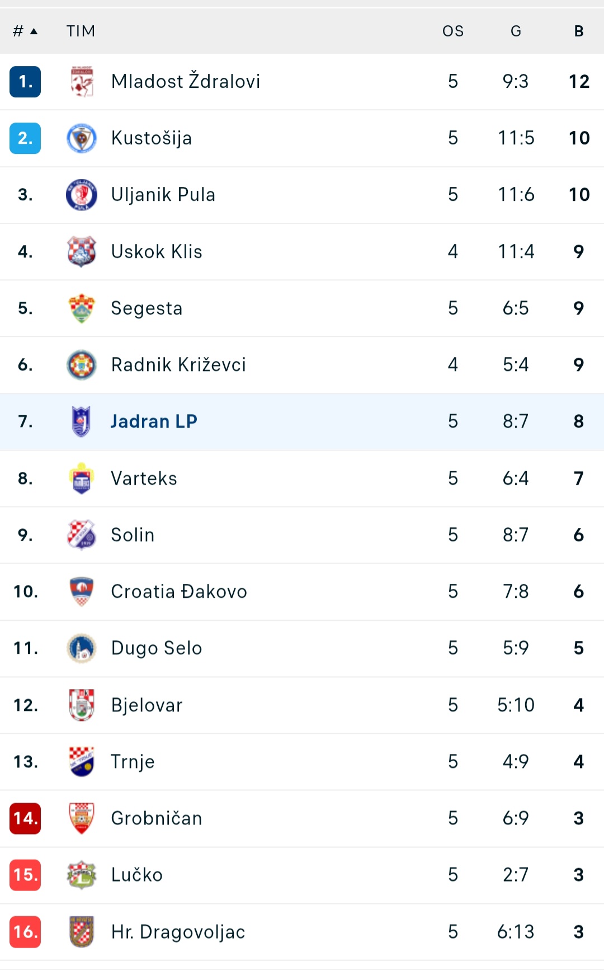This screenshot has height=970, width=604.
Task: Click the Lučko club badge
Action: (82, 875)
